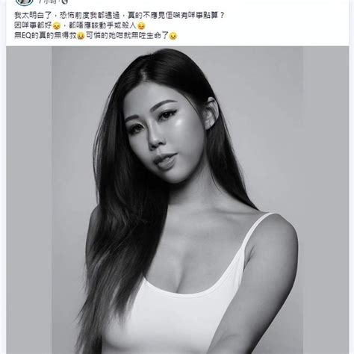Click the text 無EQ的真的無得救
The width and height of the screenshot is (354, 354).
[46, 36]
